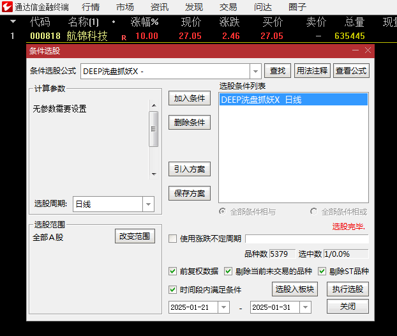Click the 全部A股 range text
This screenshot has height=336, width=397.
coord(48,238)
